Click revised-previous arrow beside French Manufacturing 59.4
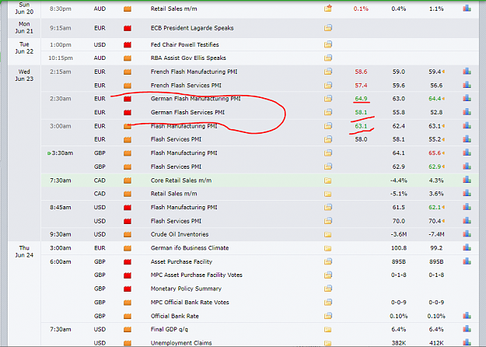The image size is (486, 347). pos(443,72)
